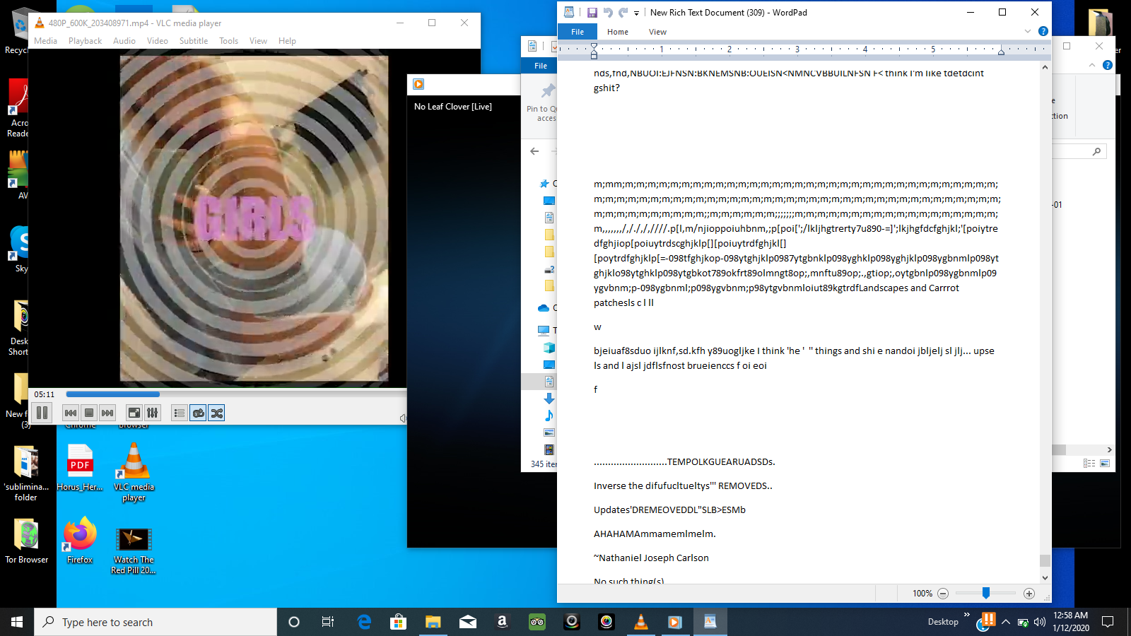Screen dimensions: 1131x636
Task: Click the File Explorer back arrow
Action: (x=534, y=151)
